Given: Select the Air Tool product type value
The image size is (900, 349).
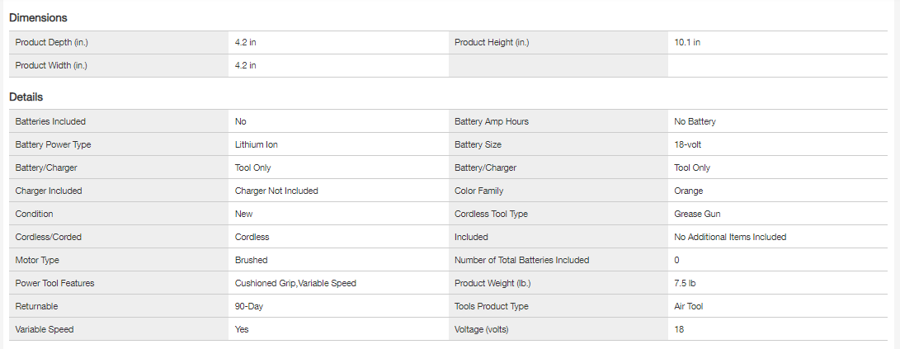Looking at the screenshot, I should [x=690, y=306].
